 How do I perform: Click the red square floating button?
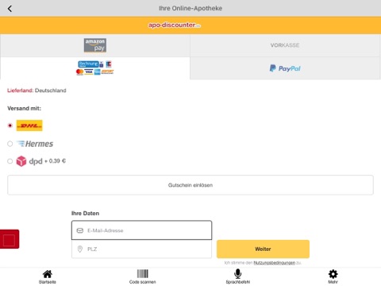[x=10, y=239]
